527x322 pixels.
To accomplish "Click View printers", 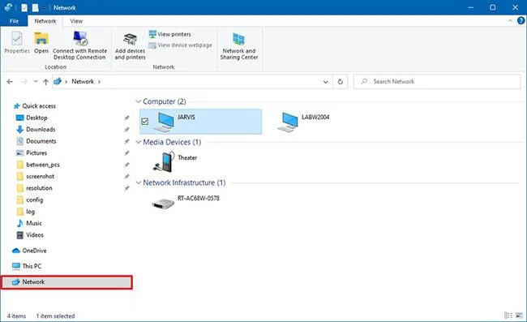I will (170, 34).
